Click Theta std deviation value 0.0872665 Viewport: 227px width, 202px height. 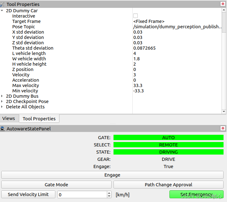tap(145, 48)
